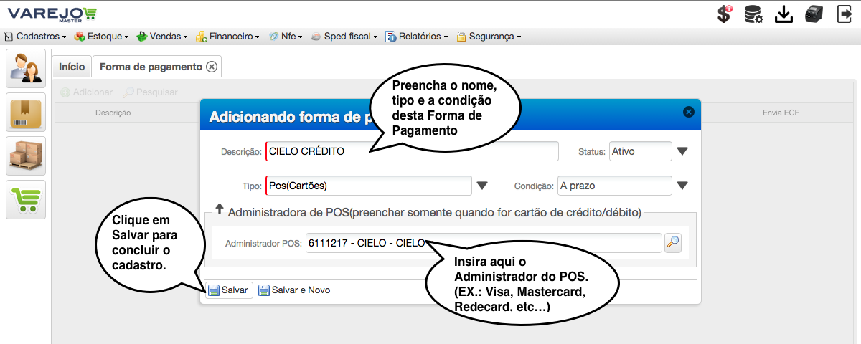Open the stock boxes sidebar icon

click(x=26, y=156)
